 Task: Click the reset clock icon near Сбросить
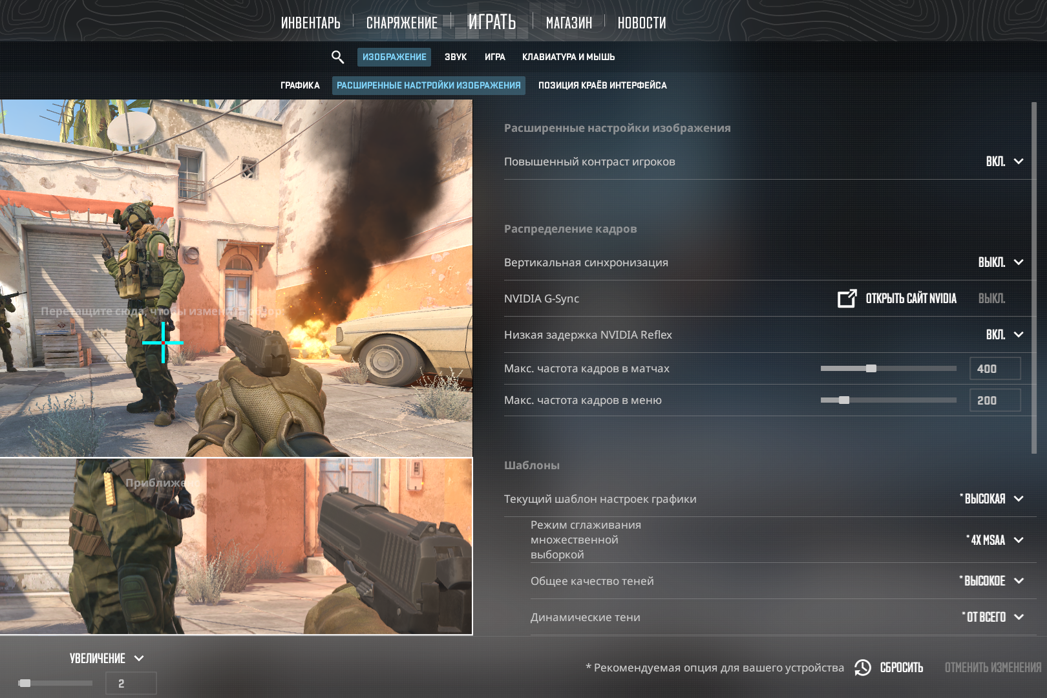point(863,668)
